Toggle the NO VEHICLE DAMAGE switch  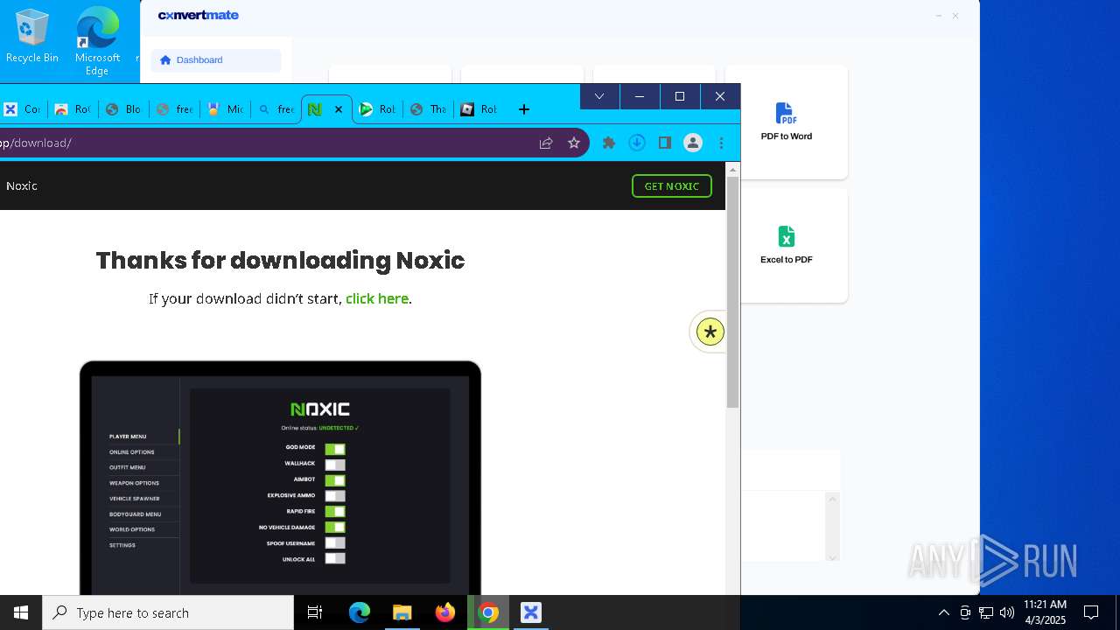[335, 528]
